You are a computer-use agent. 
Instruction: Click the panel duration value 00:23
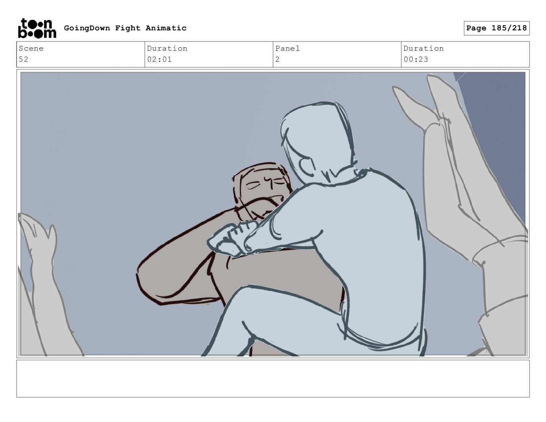416,59
